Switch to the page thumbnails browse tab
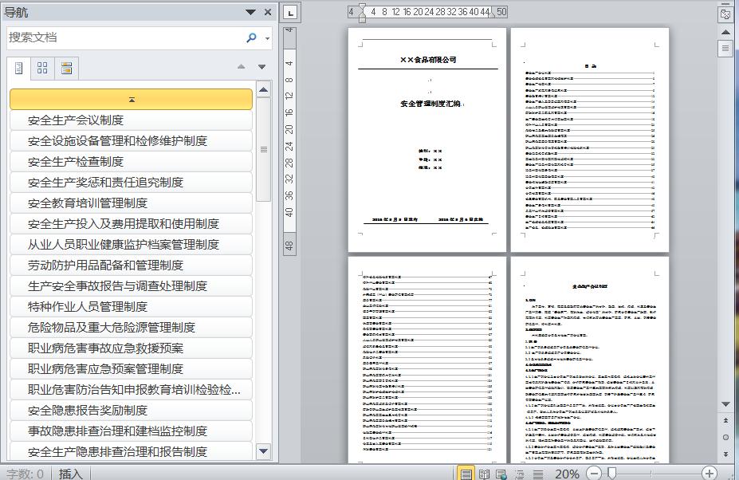The height and width of the screenshot is (480, 739). (x=42, y=69)
